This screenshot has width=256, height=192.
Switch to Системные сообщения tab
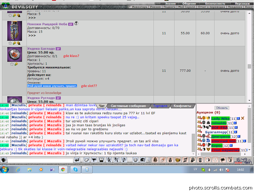click(128, 106)
